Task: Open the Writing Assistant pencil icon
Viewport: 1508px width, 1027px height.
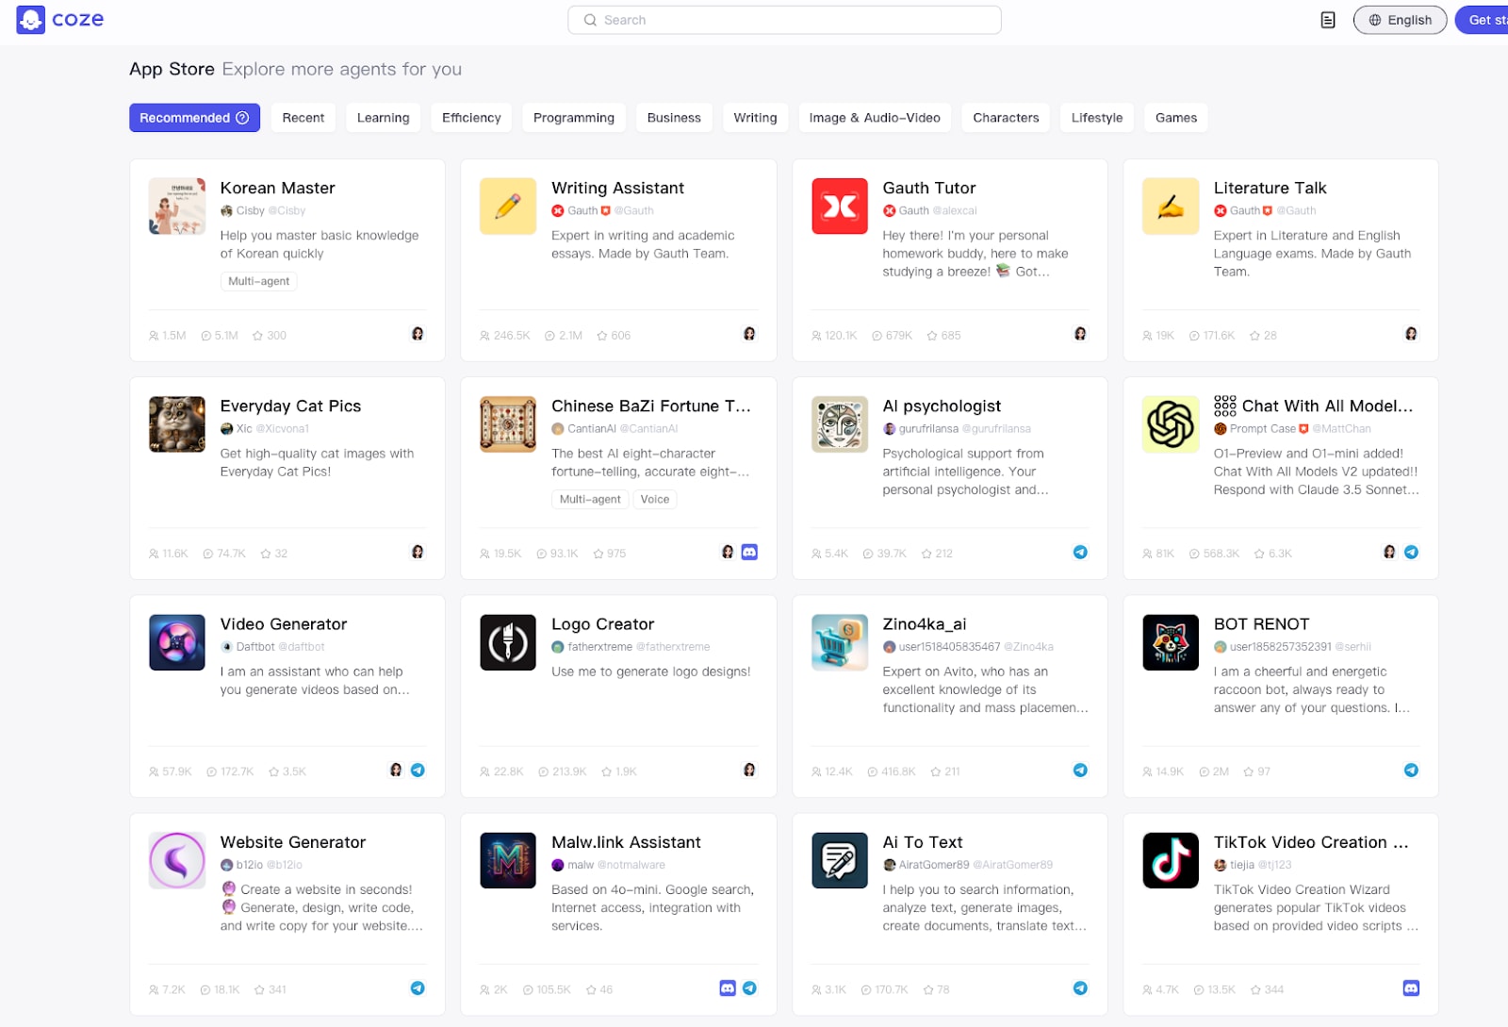Action: pyautogui.click(x=507, y=206)
